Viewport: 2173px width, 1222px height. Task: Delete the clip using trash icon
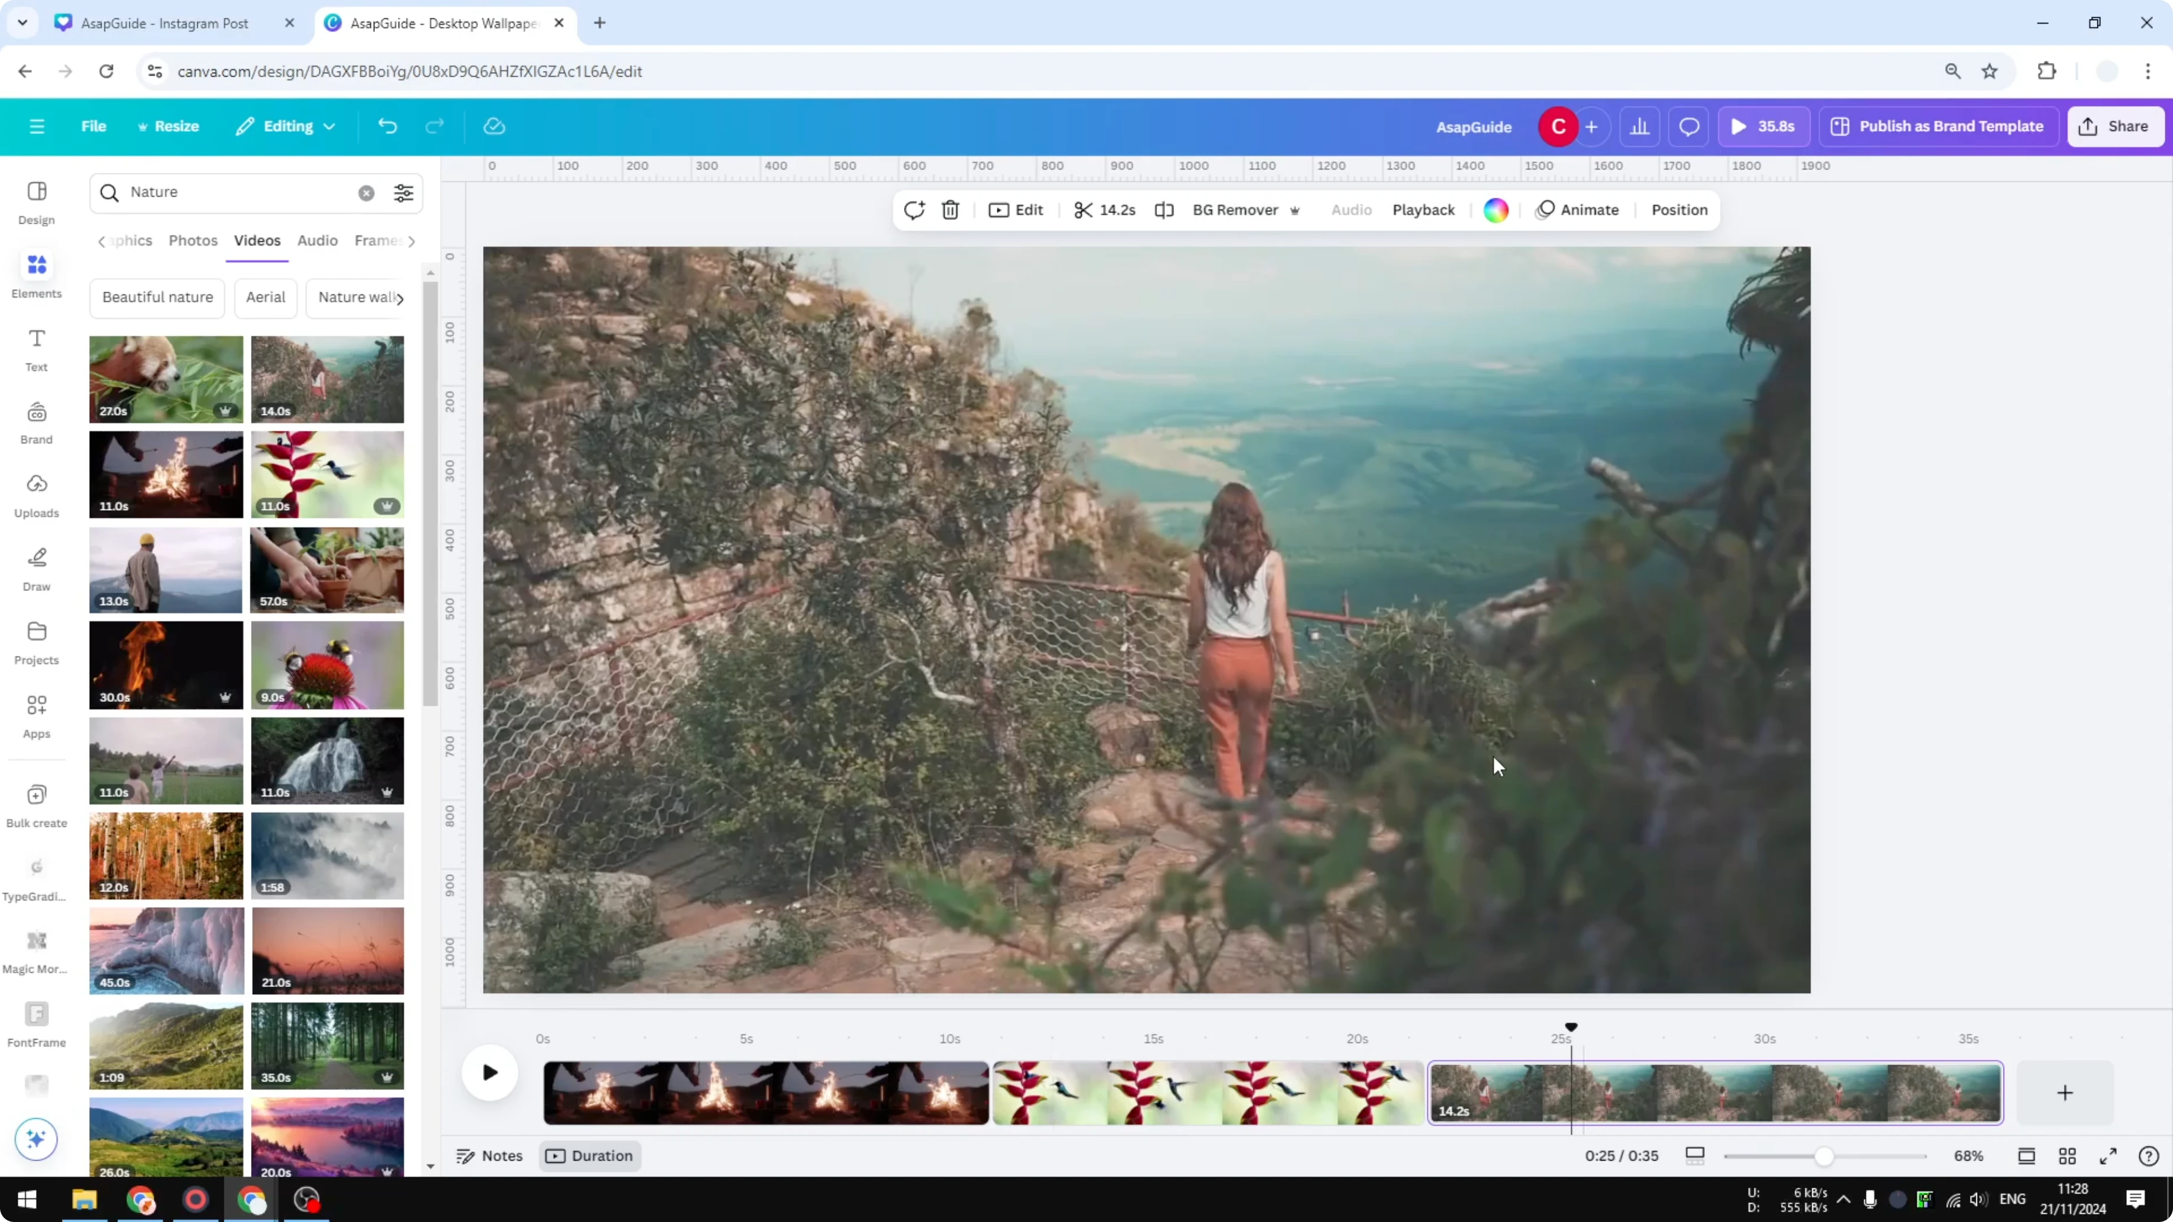[950, 210]
